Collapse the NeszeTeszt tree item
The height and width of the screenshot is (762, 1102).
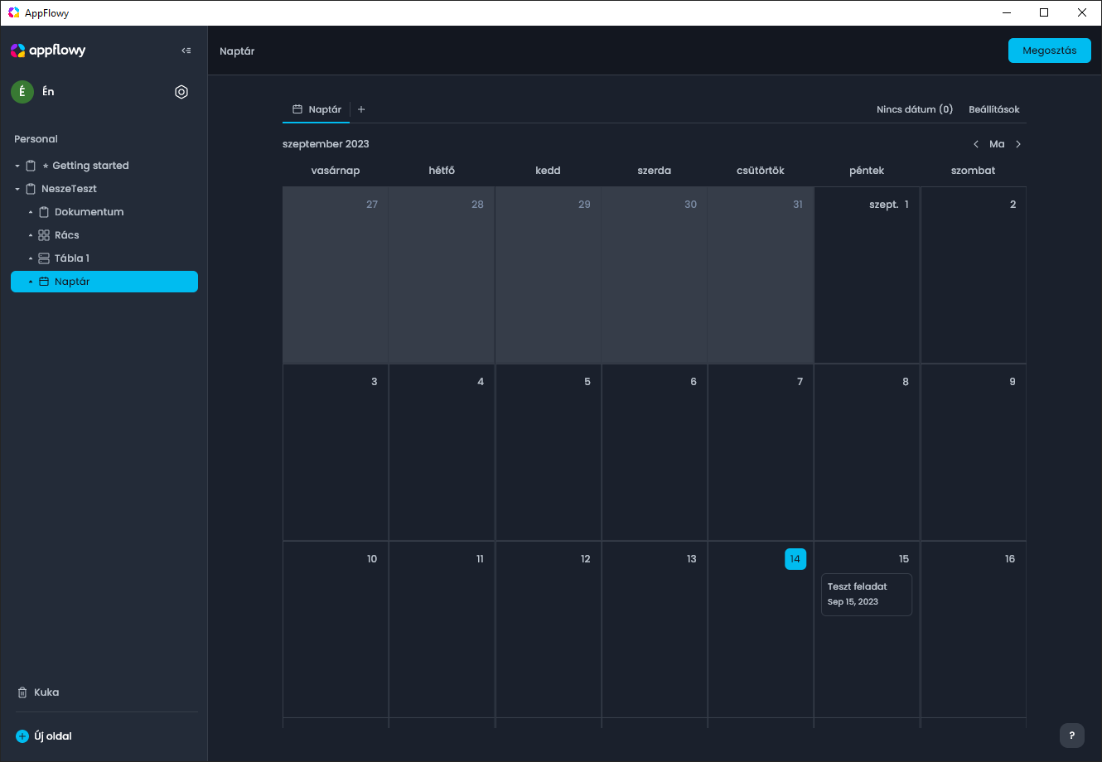coord(17,189)
